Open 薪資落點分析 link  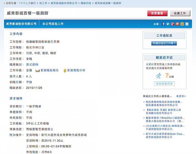pos(76,70)
